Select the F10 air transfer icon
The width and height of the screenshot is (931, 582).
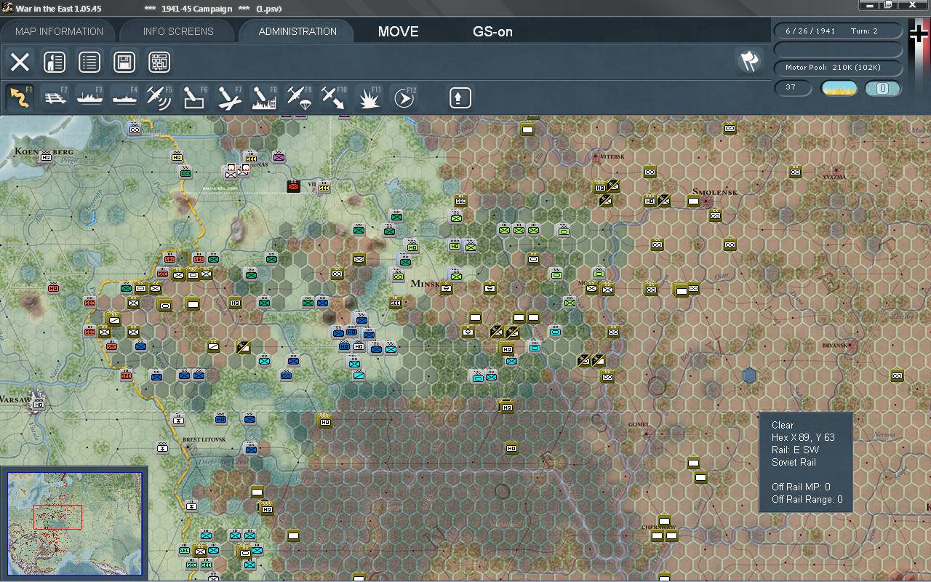(x=334, y=97)
